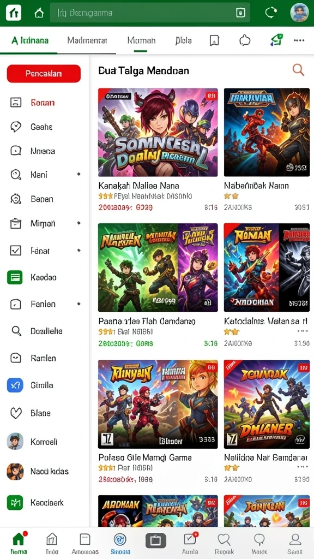
Task: Expand the Fanien submenu arrow
Action: 78,304
